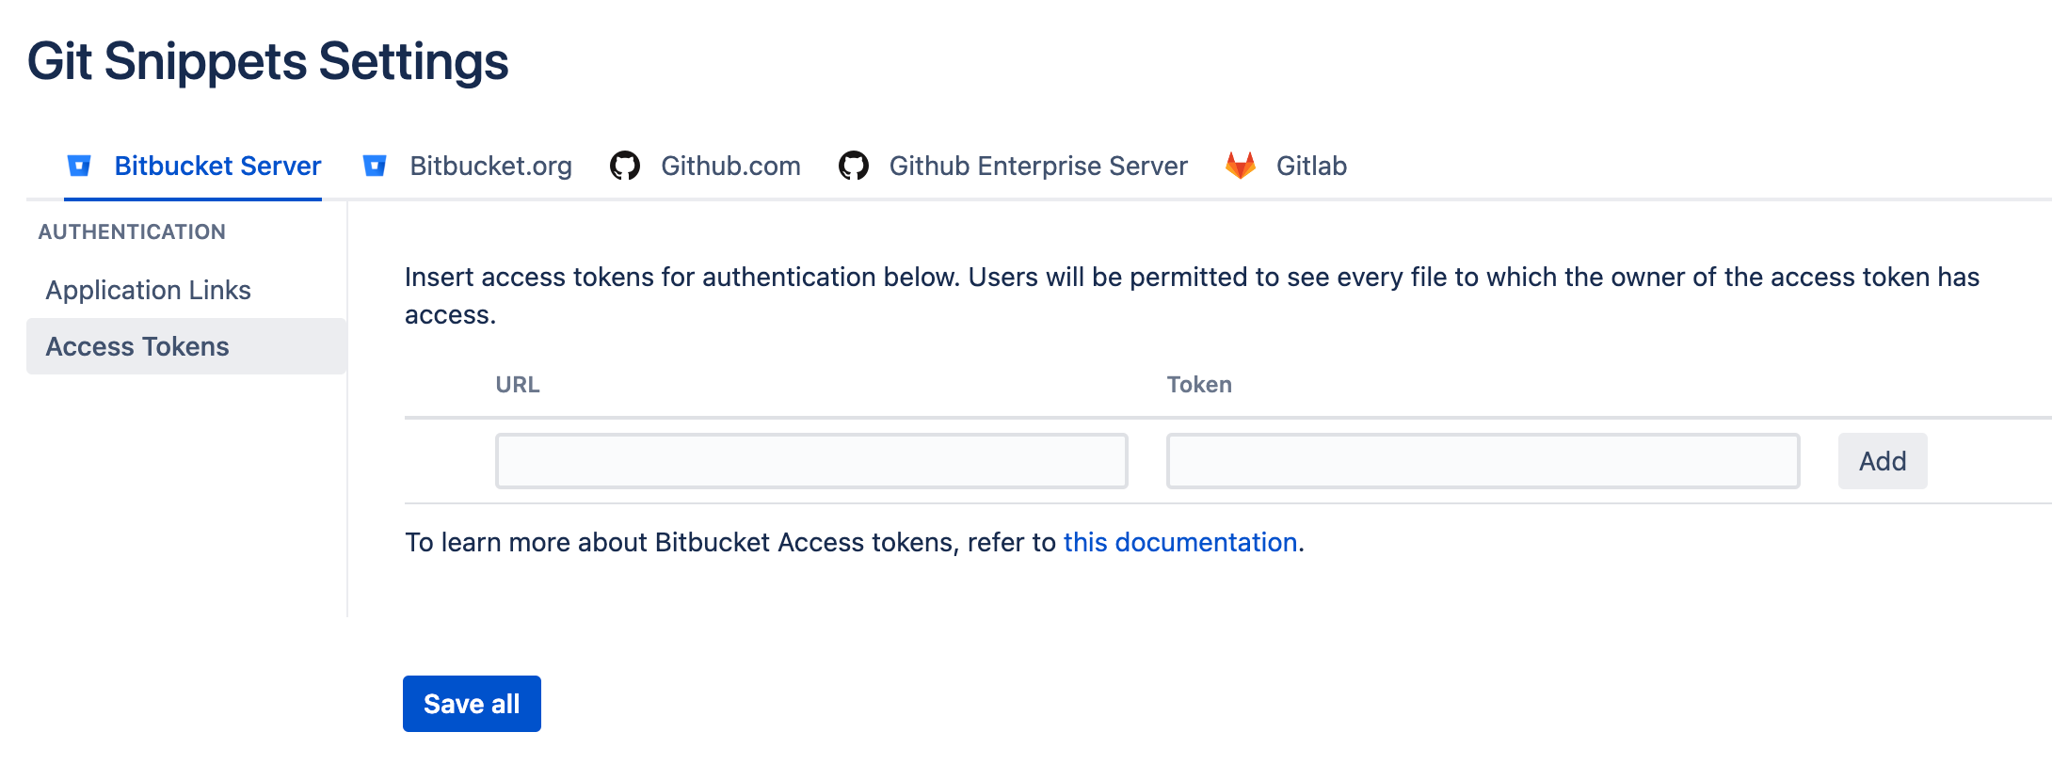The image size is (2052, 764).
Task: Click the Gitlab fox logo icon
Action: (1241, 166)
